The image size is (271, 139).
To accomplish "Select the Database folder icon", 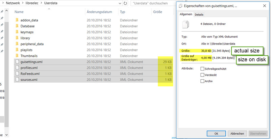I will (x=17, y=26).
